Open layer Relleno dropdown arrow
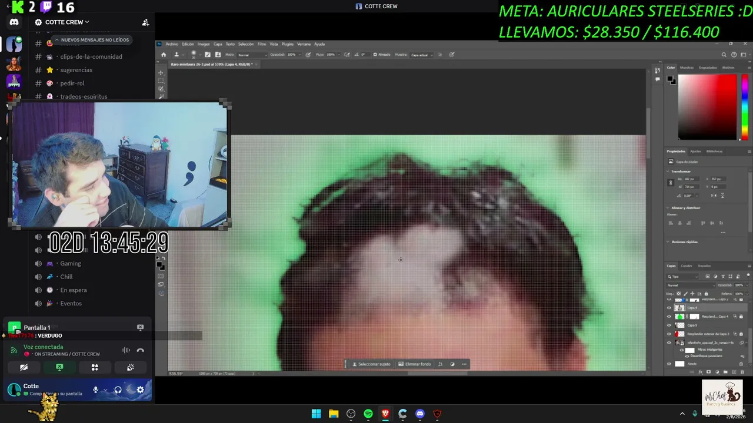Screen dimensions: 753x423 click(747, 294)
